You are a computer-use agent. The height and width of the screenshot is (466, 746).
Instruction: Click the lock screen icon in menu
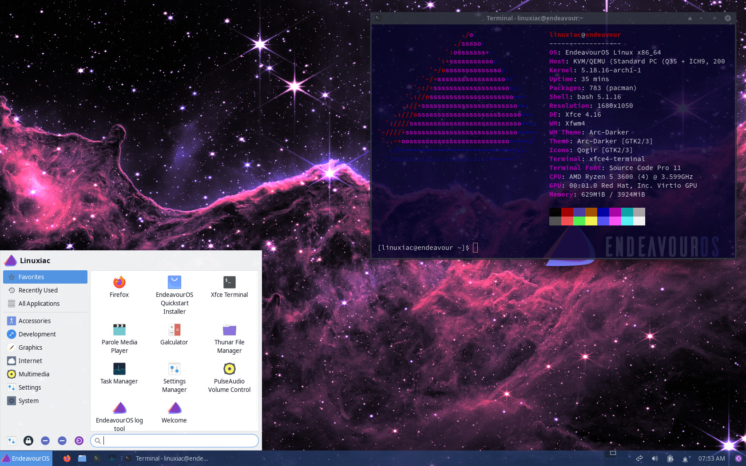pyautogui.click(x=28, y=441)
